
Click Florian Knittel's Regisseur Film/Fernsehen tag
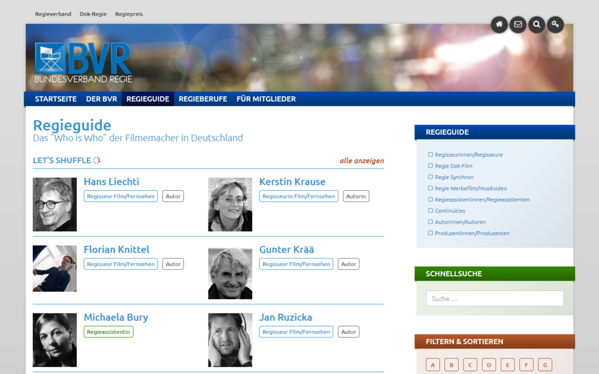pos(121,264)
